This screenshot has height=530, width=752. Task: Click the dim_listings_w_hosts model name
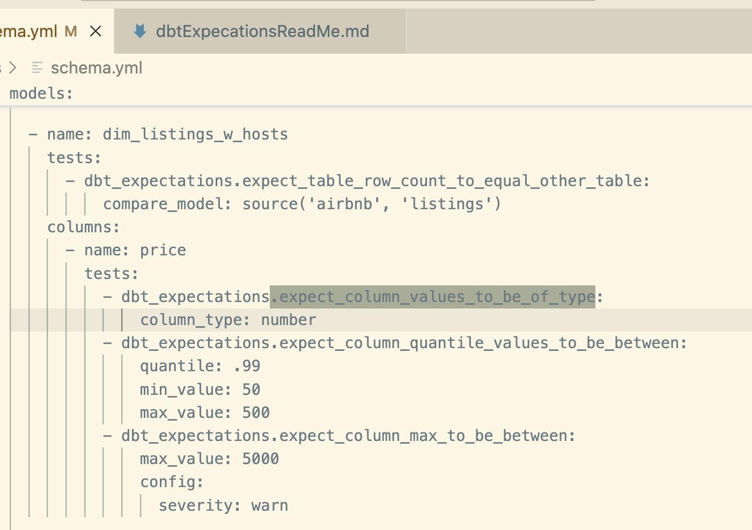point(195,134)
